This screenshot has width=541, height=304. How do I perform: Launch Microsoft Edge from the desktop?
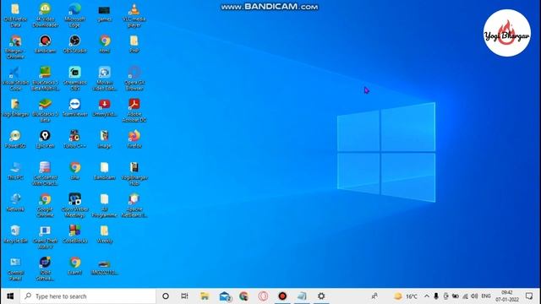(x=74, y=15)
